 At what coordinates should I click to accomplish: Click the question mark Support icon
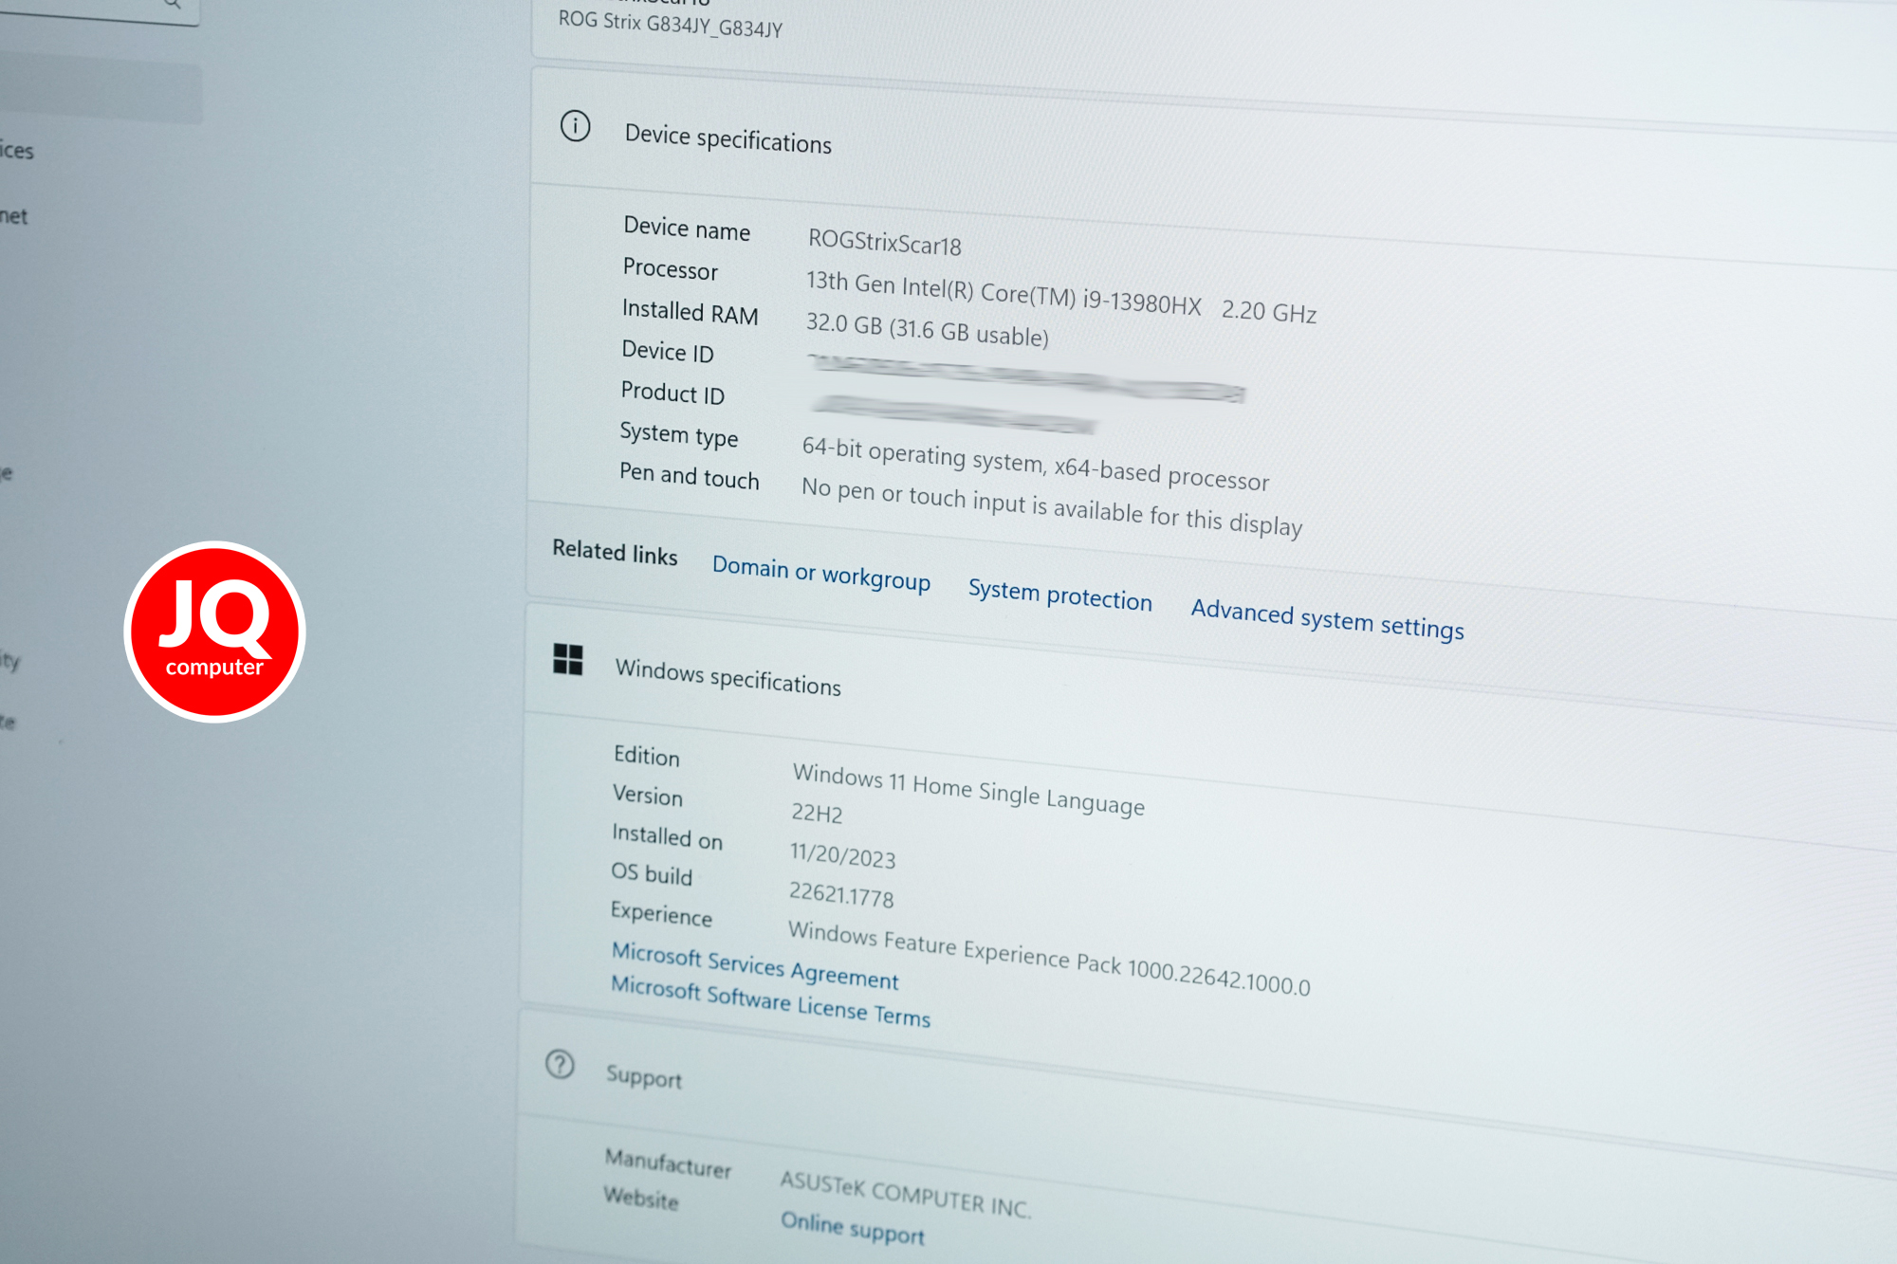[x=560, y=1064]
